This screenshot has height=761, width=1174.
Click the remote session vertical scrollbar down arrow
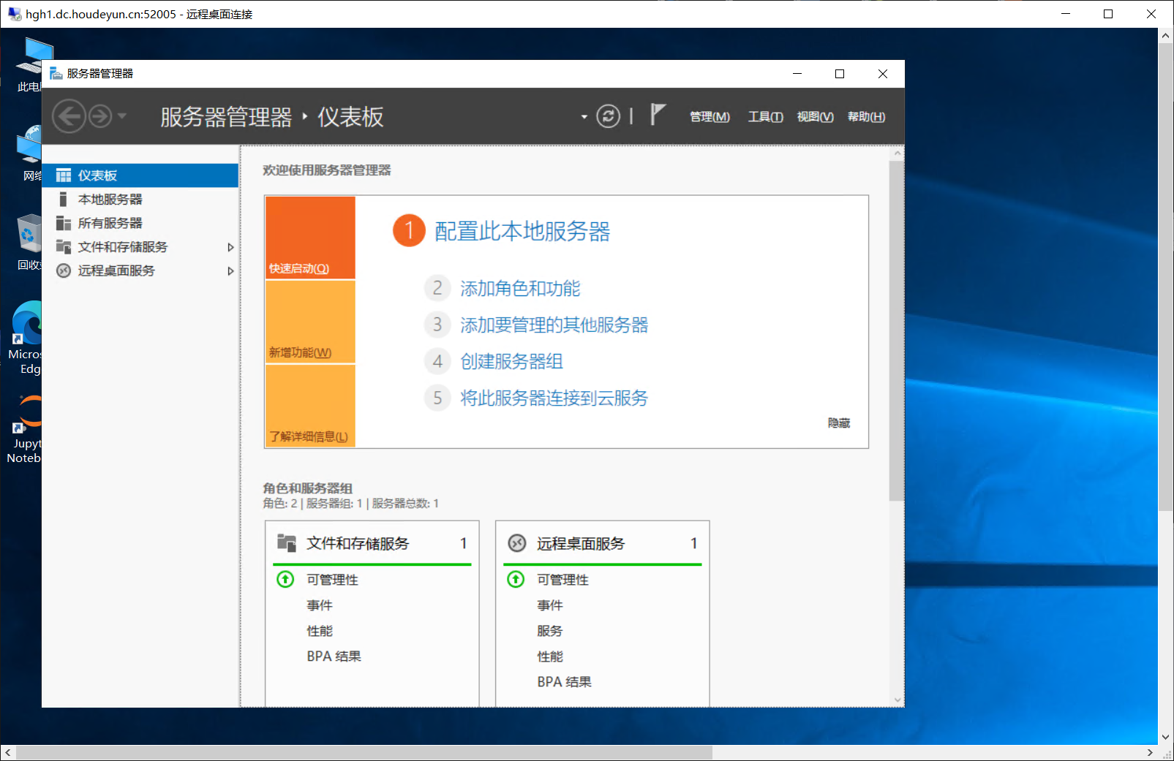(1166, 738)
